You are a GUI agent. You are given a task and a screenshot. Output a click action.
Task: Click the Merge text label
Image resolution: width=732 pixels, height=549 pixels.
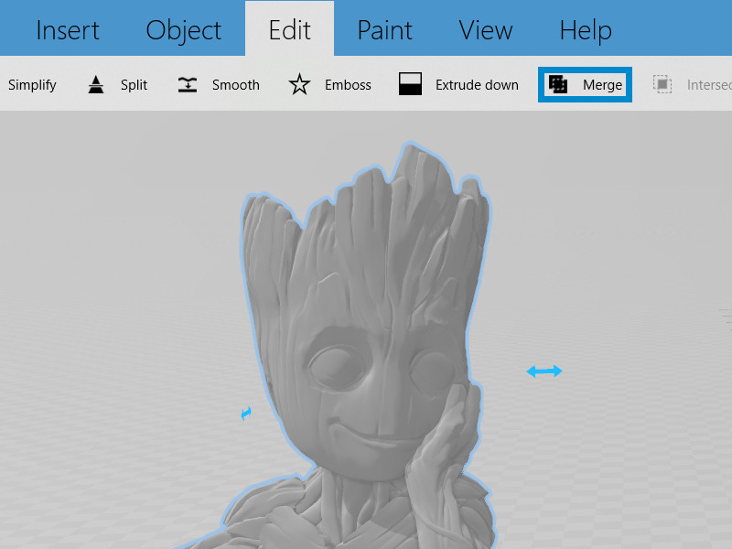(602, 85)
